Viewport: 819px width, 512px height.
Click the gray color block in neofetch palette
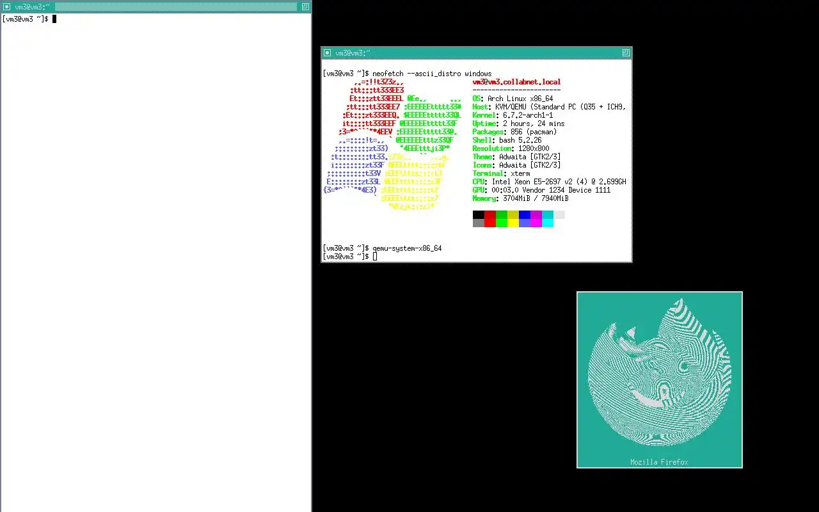(x=479, y=223)
